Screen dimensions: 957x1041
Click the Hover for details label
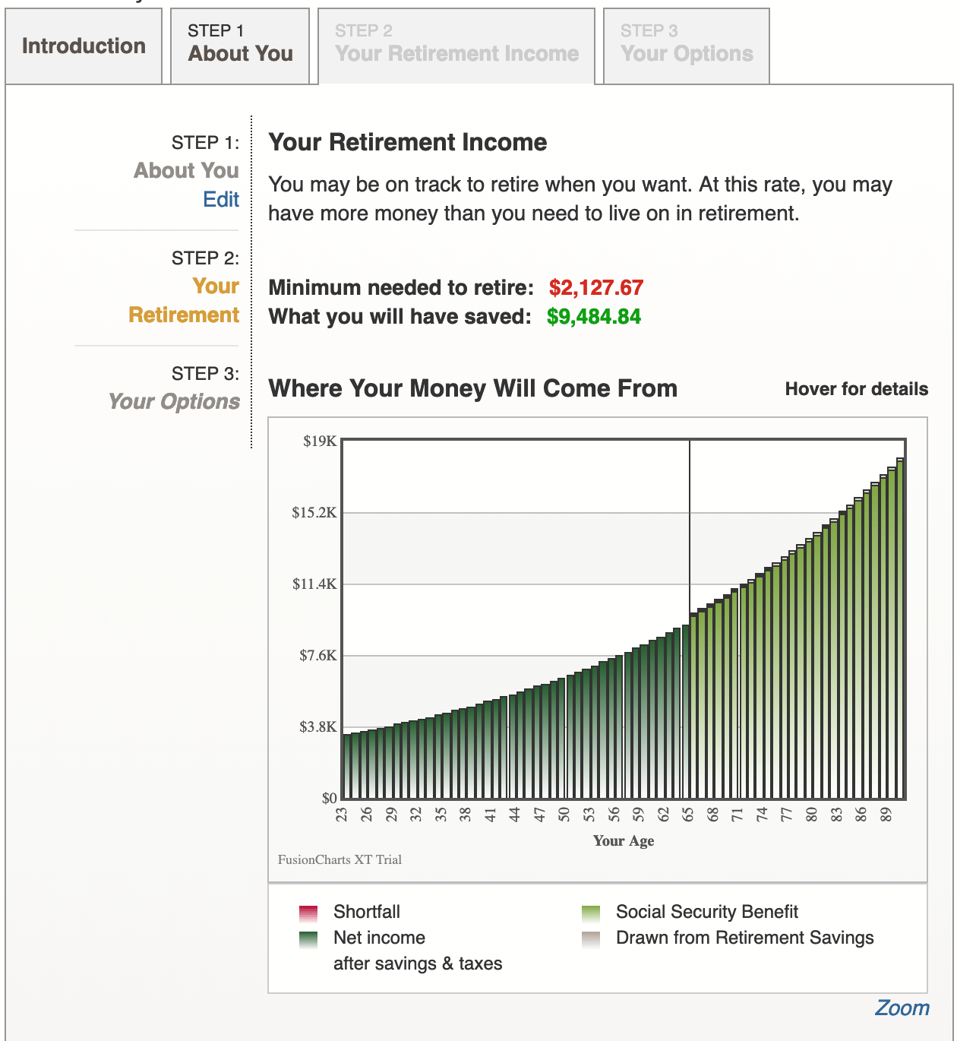[x=857, y=389]
